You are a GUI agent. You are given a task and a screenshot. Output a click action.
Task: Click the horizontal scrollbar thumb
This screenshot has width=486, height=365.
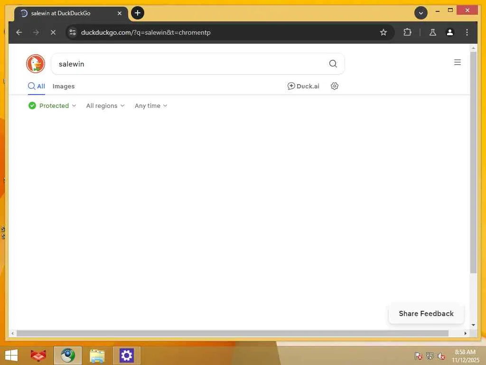pos(233,333)
